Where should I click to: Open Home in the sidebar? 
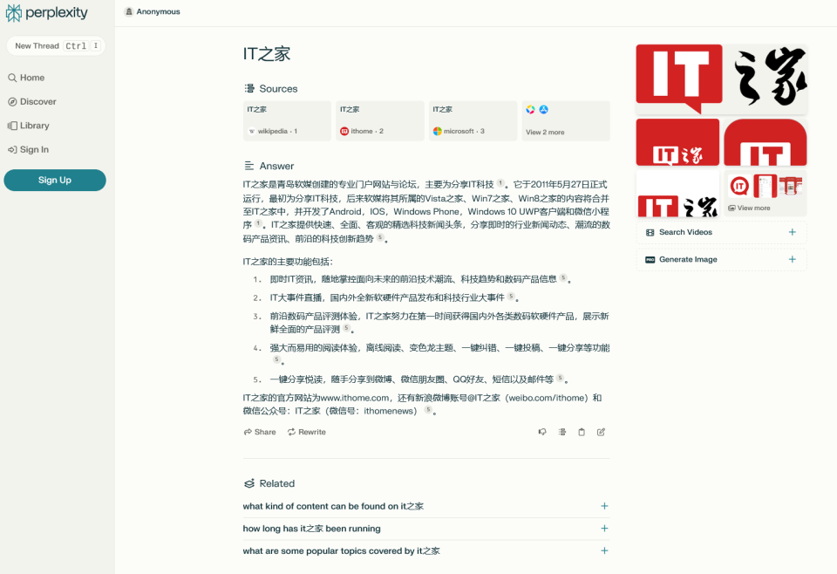[27, 78]
